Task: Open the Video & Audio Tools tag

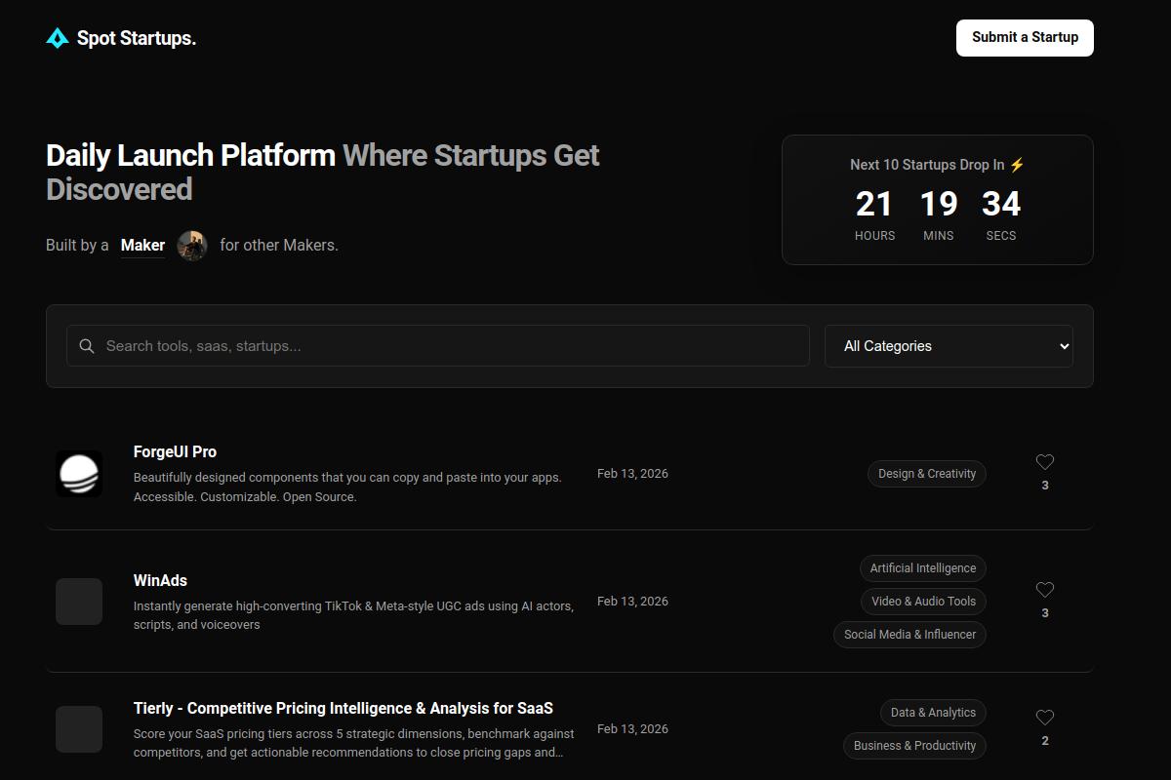Action: 923,601
